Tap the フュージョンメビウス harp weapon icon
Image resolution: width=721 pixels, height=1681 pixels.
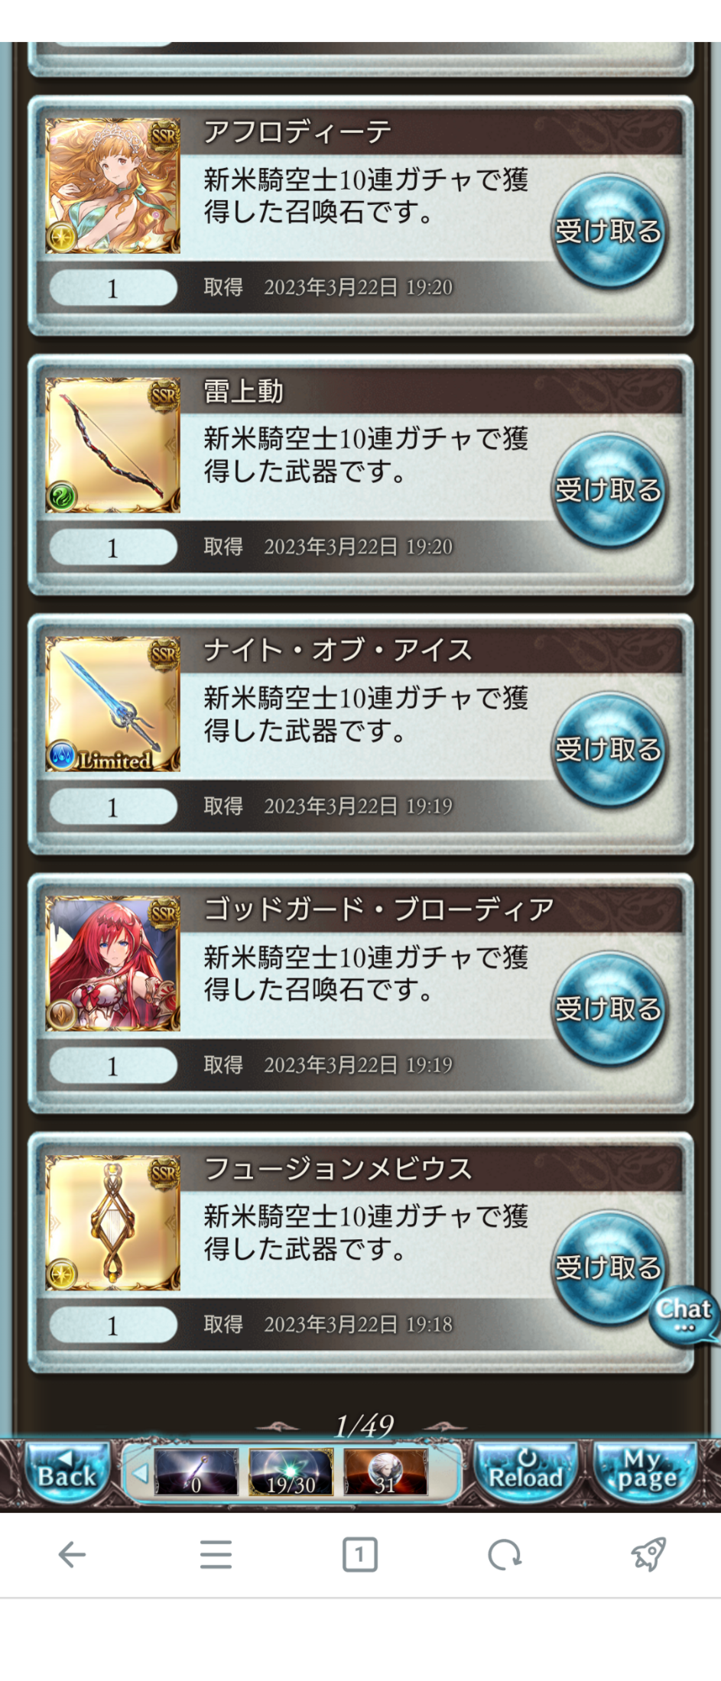tap(112, 1222)
